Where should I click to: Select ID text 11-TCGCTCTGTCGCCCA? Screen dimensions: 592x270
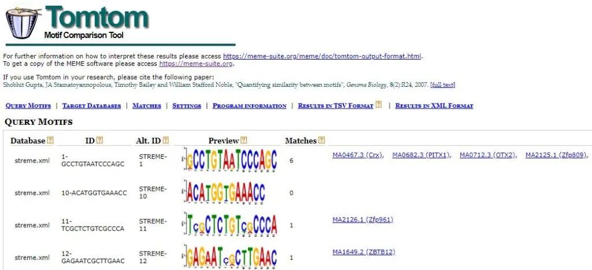pos(93,225)
